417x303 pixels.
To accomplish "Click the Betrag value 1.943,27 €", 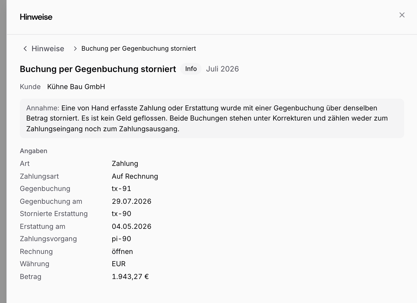I will (x=130, y=277).
